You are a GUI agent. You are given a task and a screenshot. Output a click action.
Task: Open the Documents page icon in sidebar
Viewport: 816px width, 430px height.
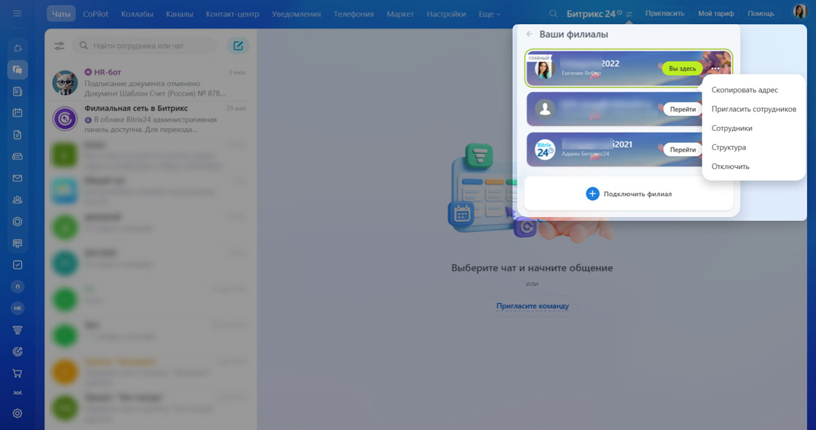[17, 135]
